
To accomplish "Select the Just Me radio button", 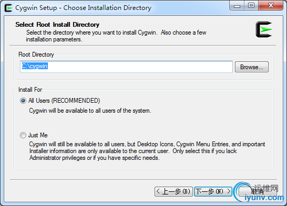I will click(x=23, y=135).
